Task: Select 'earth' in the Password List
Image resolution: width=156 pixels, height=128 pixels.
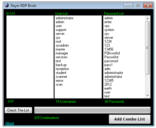Action: tap(108, 88)
